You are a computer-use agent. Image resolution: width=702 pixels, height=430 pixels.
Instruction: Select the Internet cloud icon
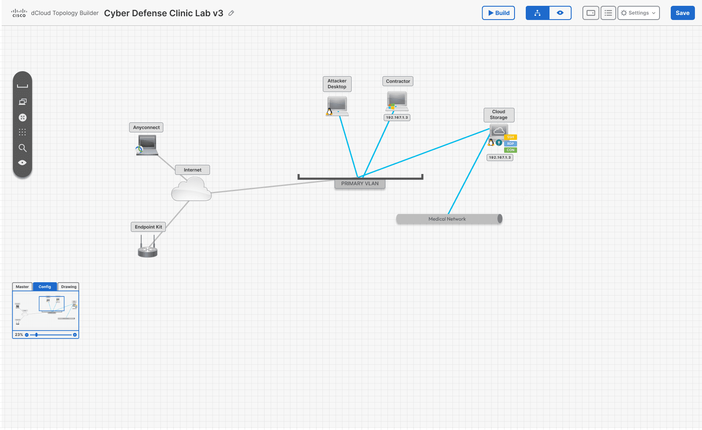[x=191, y=189]
